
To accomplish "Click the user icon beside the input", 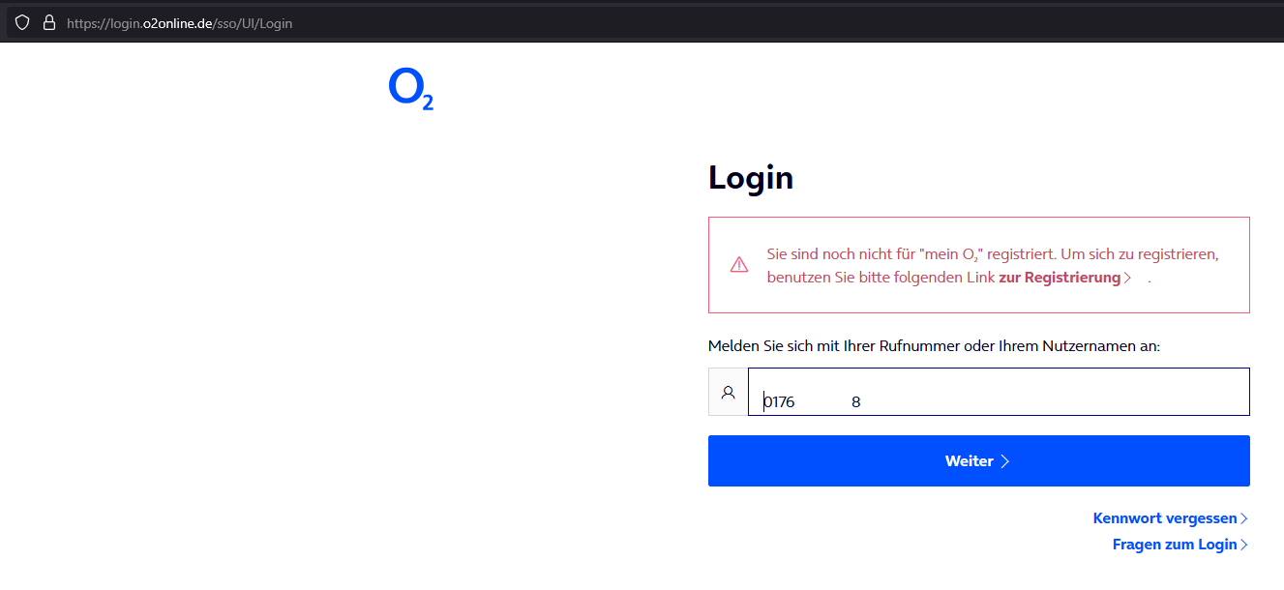I will click(729, 393).
